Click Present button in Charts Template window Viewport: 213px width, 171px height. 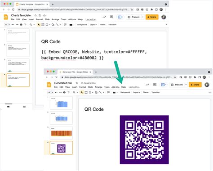point(134,17)
